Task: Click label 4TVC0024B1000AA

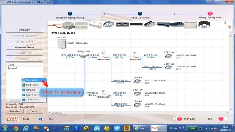Action: point(186,55)
